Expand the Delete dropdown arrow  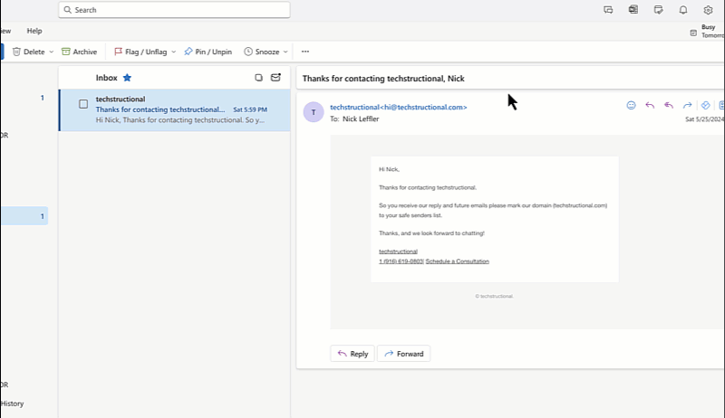(52, 52)
